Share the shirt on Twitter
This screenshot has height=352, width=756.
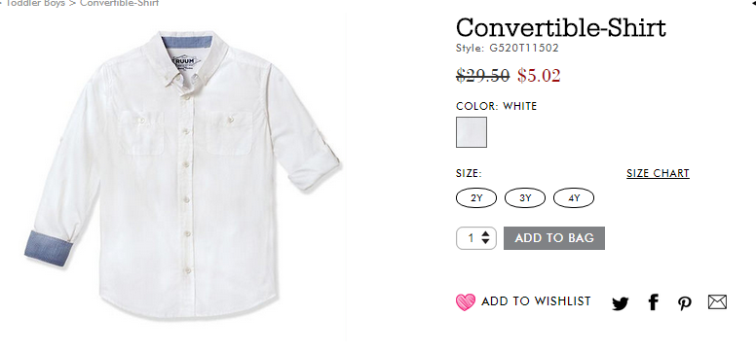click(620, 303)
